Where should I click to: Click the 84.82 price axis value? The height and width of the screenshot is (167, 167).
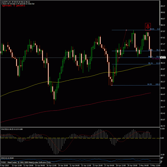[x=163, y=88]
